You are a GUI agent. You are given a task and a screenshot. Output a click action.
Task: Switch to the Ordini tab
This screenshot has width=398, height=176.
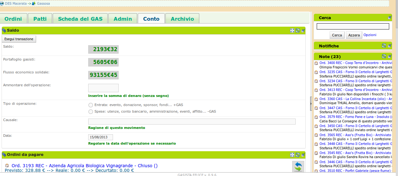tap(13, 19)
